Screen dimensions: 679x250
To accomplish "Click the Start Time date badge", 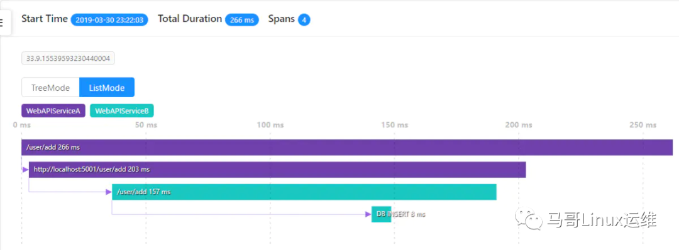I will pyautogui.click(x=109, y=20).
